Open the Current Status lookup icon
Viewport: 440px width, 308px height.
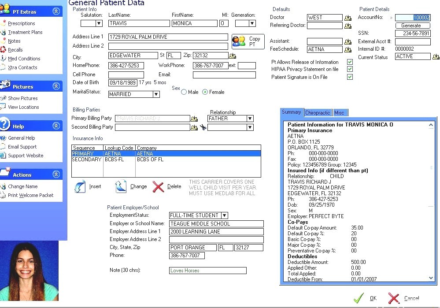(436, 57)
